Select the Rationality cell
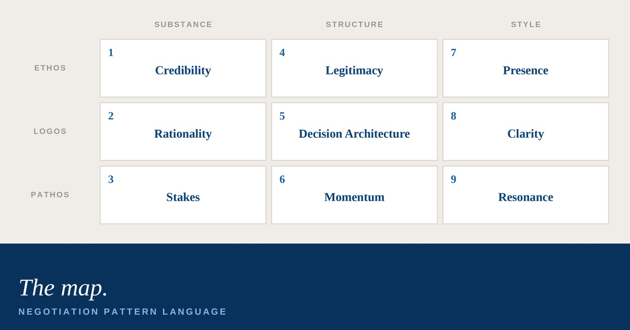The width and height of the screenshot is (630, 330). (183, 131)
